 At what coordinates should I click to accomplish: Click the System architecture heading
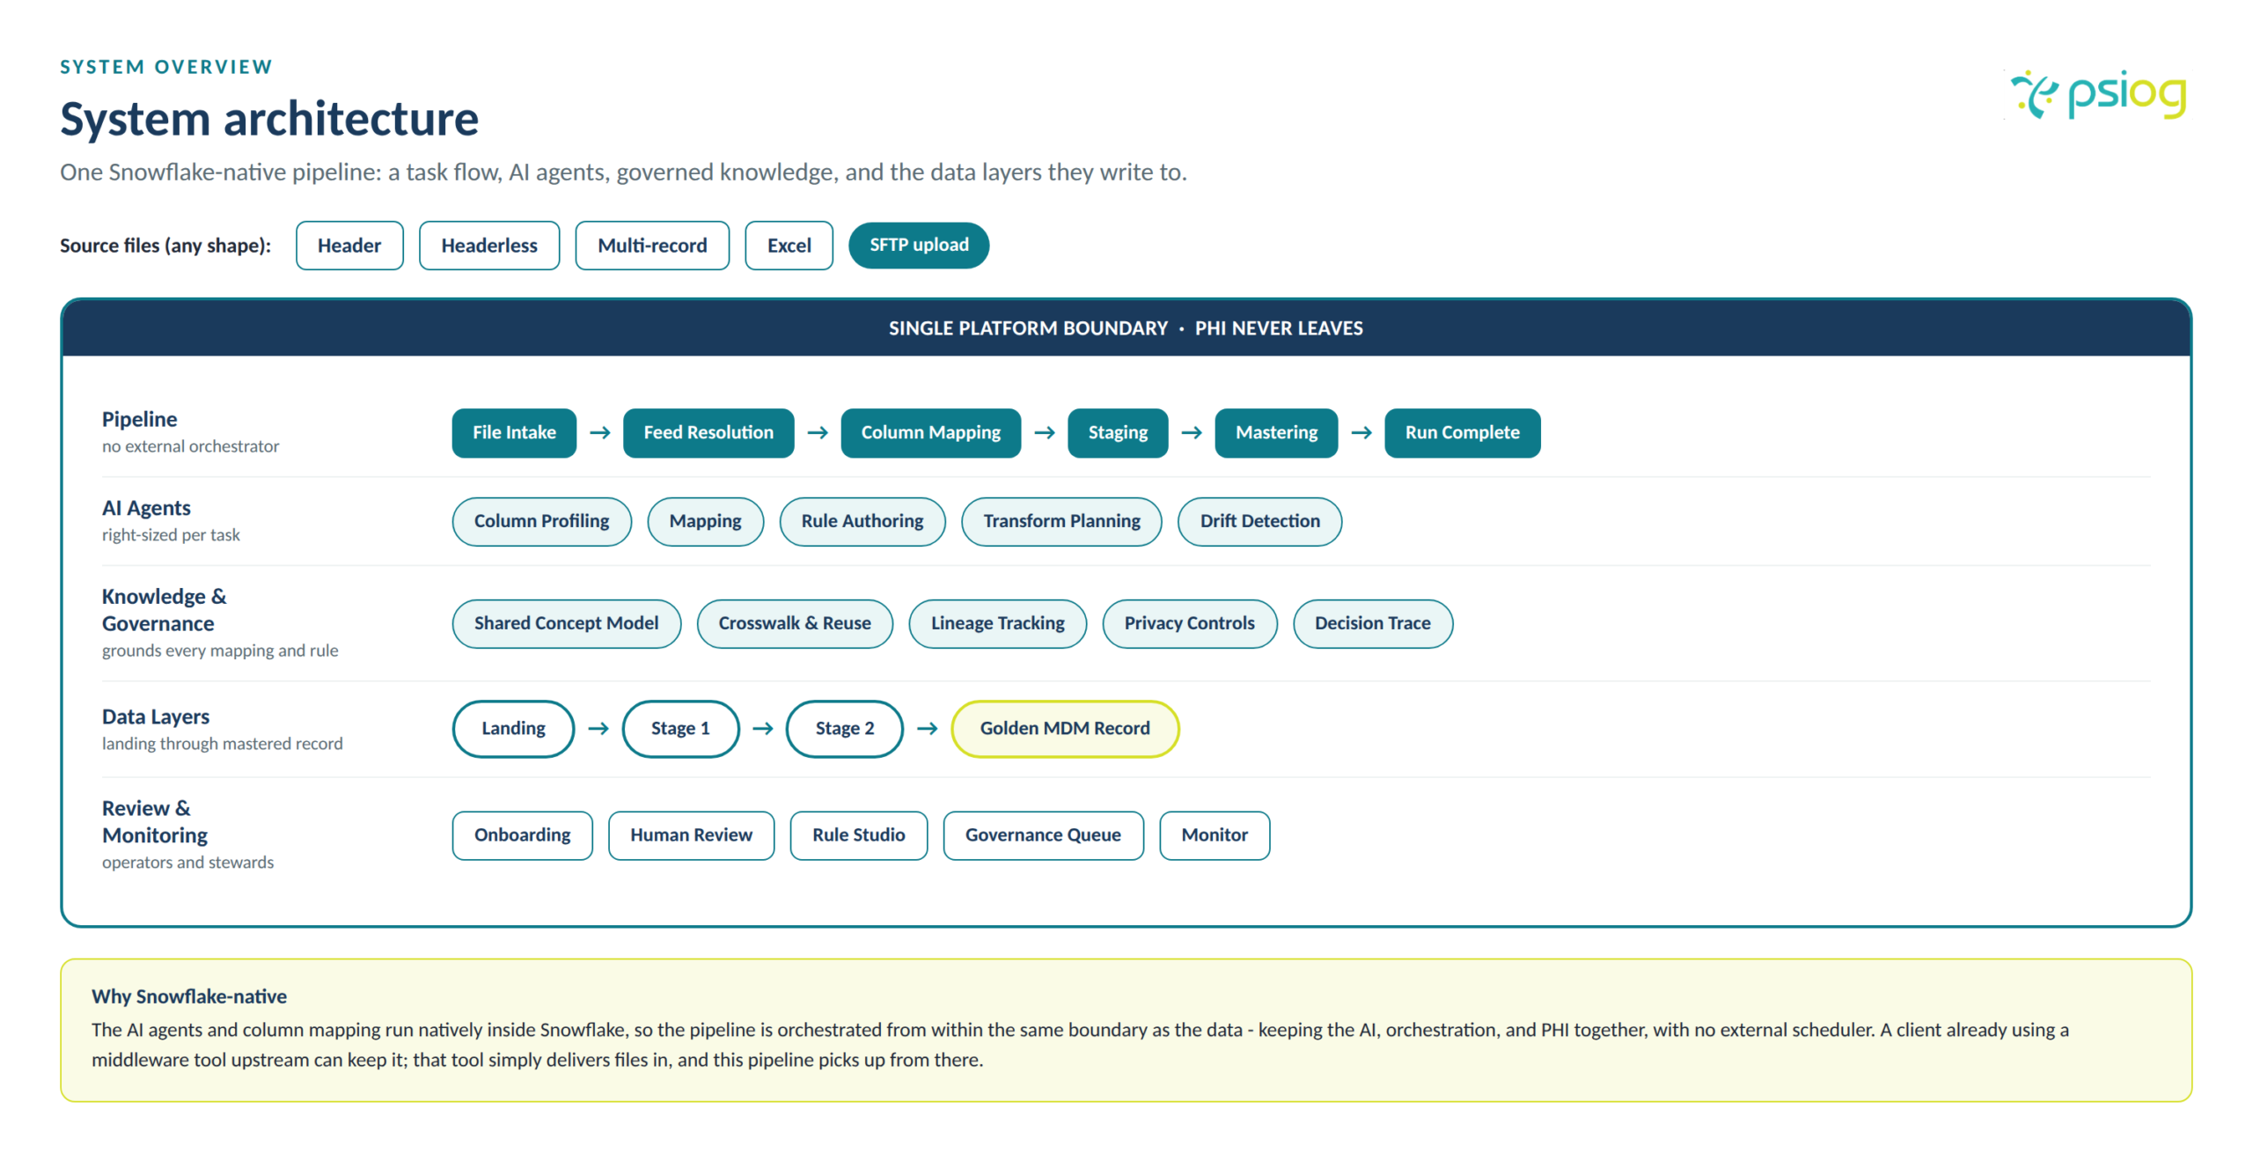269,119
